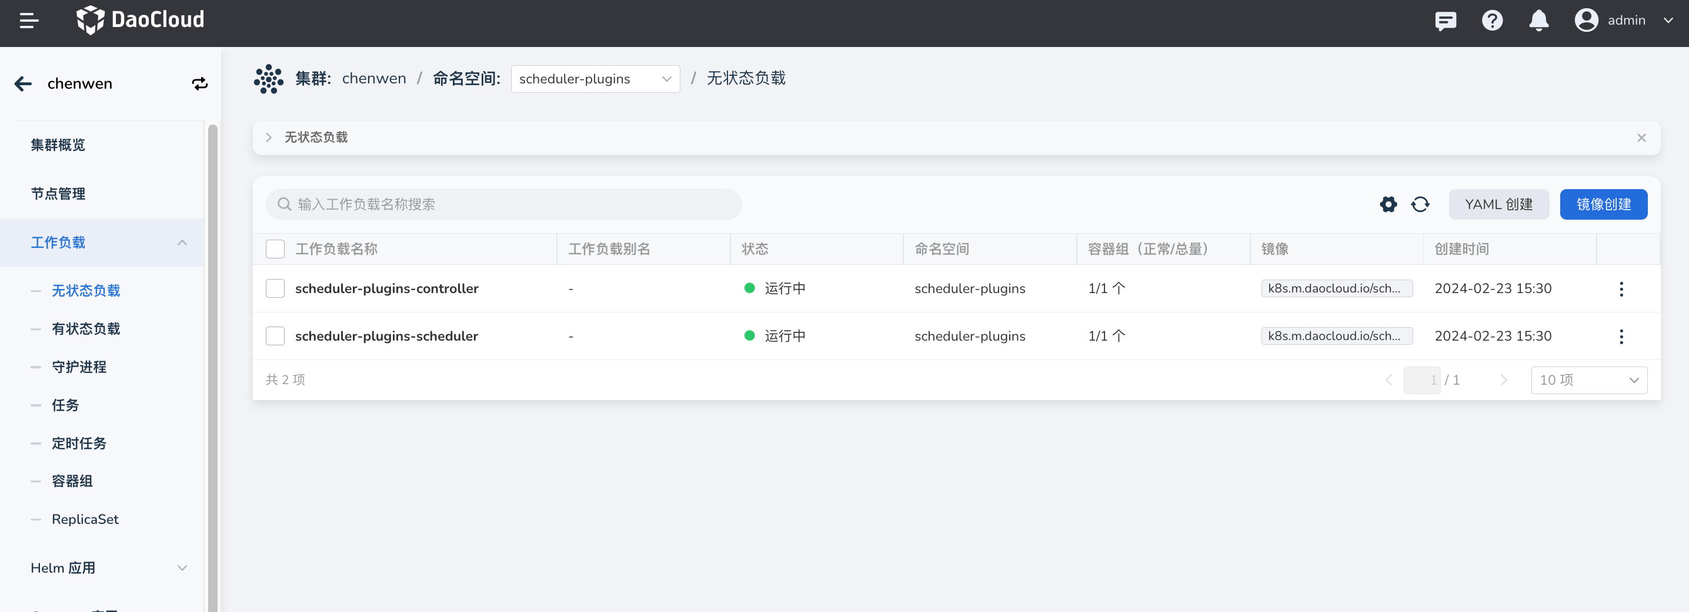This screenshot has width=1689, height=612.
Task: Click the back arrow beside chenwen
Action: click(x=24, y=84)
